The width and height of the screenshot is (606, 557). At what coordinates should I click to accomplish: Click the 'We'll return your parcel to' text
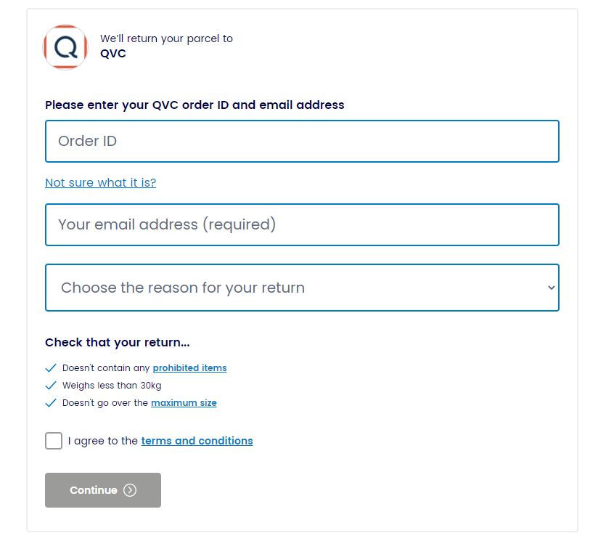[167, 38]
